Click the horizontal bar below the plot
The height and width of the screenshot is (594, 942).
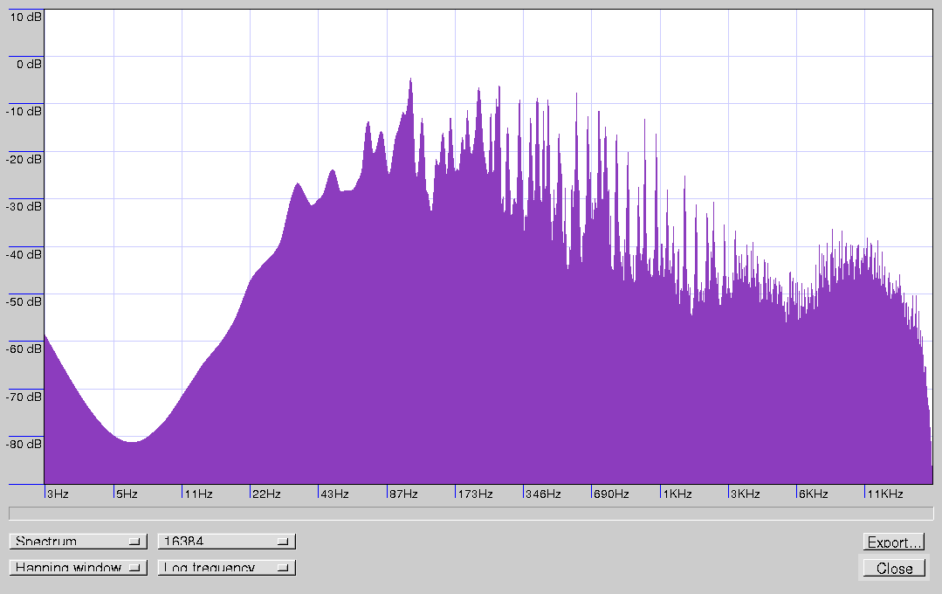click(471, 513)
